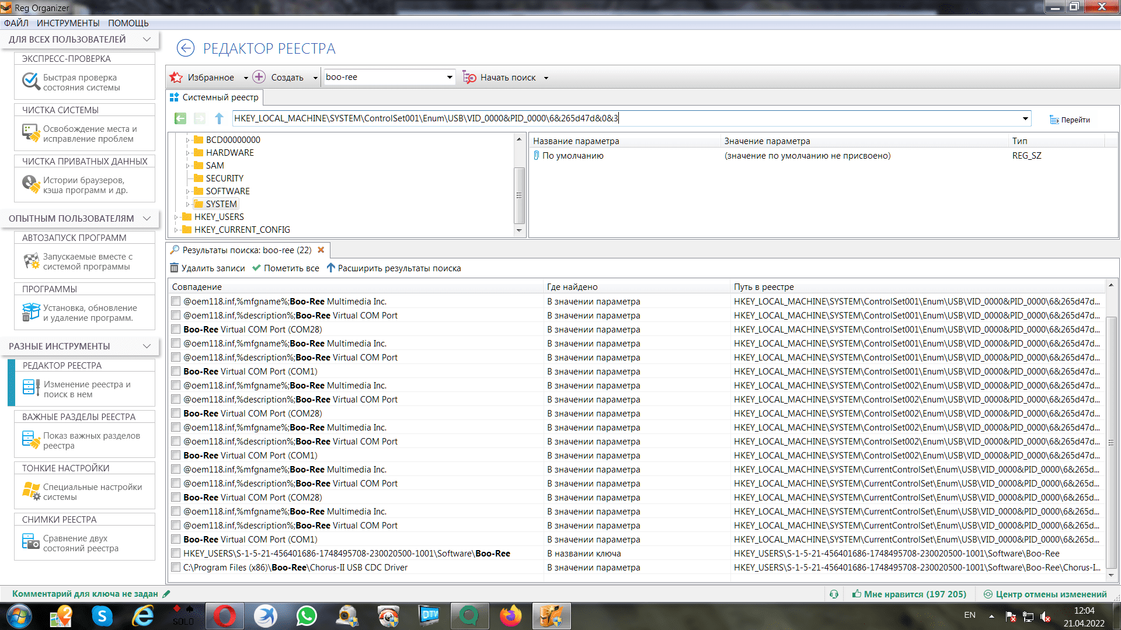
Task: Check the C:\Program Files (x86)\Boo-Ree\Chorus-II row
Action: pos(176,567)
